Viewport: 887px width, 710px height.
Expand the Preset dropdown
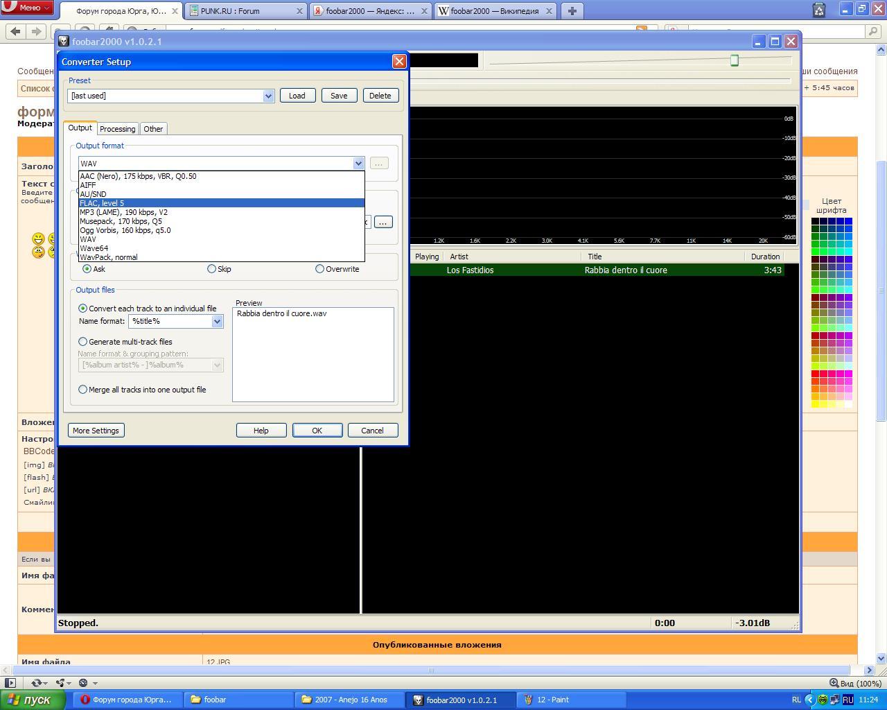268,96
